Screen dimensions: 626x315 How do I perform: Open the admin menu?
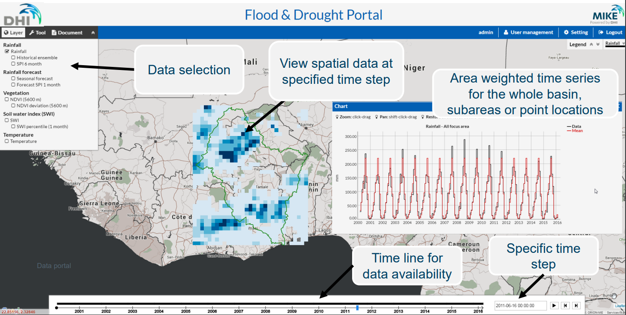[486, 32]
